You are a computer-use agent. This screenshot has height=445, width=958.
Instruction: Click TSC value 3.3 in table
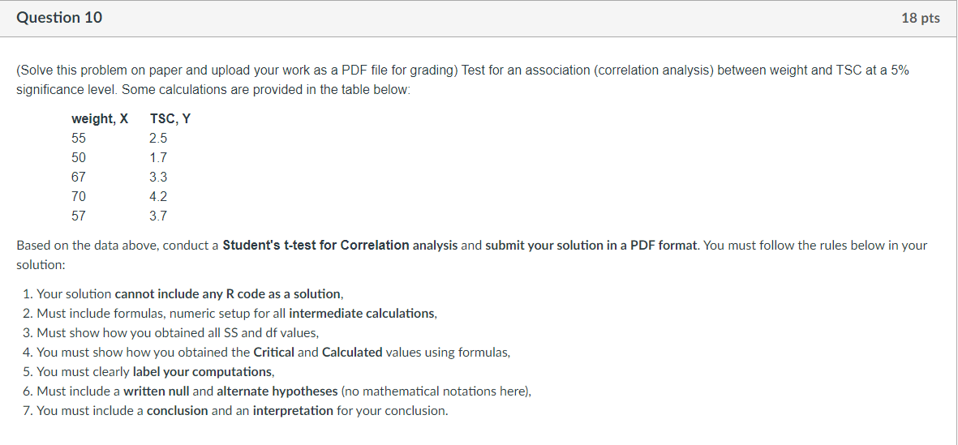(158, 178)
